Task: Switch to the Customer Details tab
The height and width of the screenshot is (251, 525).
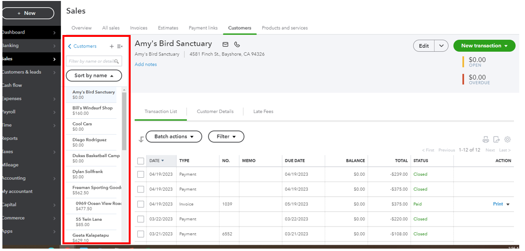Action: tap(215, 112)
